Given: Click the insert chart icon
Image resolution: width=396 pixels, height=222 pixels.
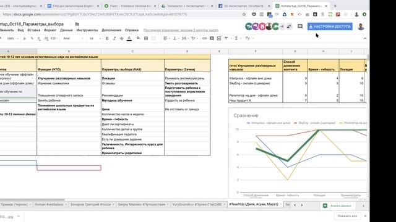Looking at the screenshot, I should (219, 38).
